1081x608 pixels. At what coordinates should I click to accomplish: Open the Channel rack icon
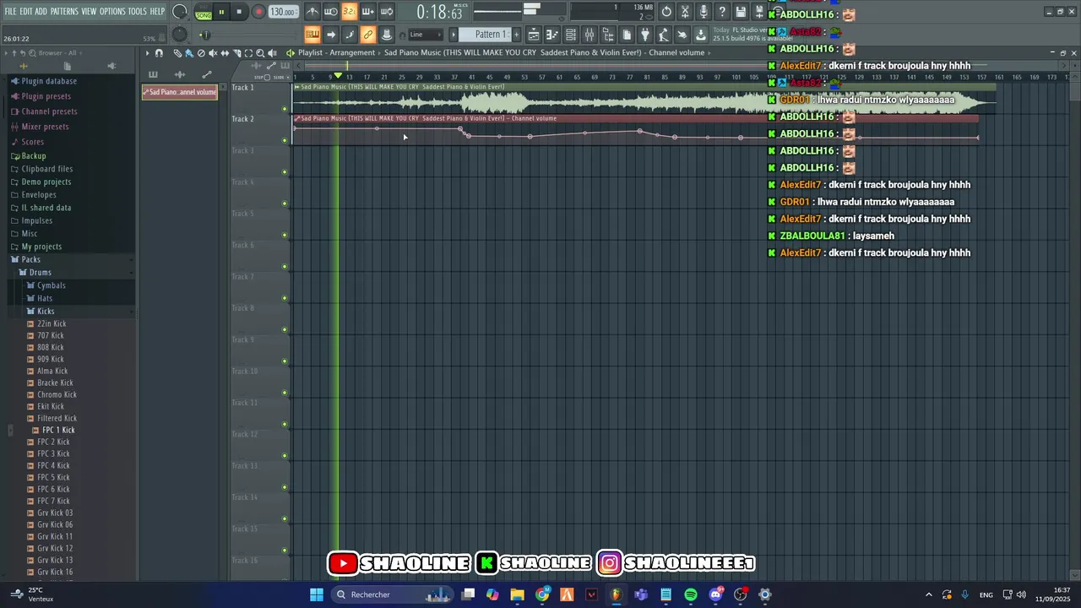(571, 35)
